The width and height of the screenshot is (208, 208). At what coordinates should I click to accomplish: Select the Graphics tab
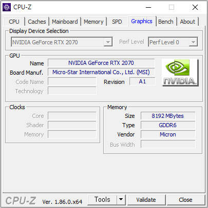pyautogui.click(x=142, y=21)
